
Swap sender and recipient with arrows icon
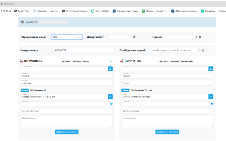[111, 61]
